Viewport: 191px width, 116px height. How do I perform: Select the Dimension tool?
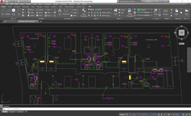coord(66,12)
